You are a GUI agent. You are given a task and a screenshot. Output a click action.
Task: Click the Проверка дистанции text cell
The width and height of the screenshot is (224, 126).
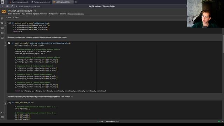[40, 97]
